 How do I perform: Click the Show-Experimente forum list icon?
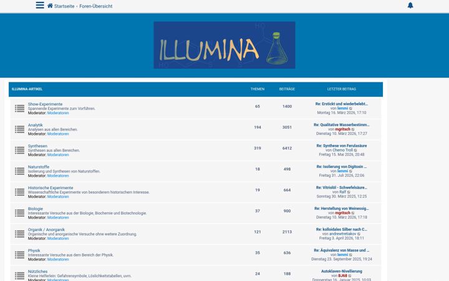[19, 109]
